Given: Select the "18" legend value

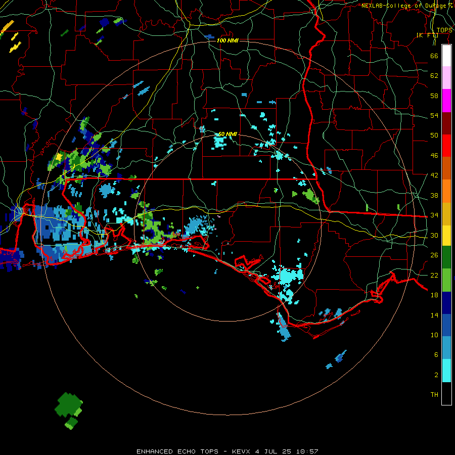Looking at the screenshot, I should (x=434, y=295).
